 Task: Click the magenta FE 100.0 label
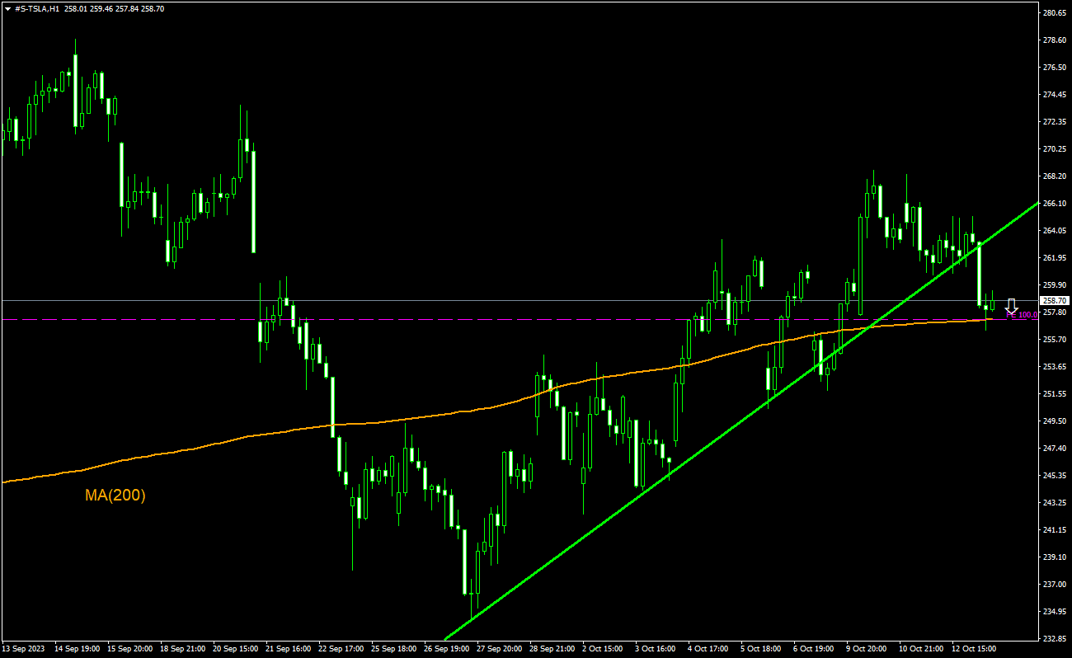click(1023, 315)
